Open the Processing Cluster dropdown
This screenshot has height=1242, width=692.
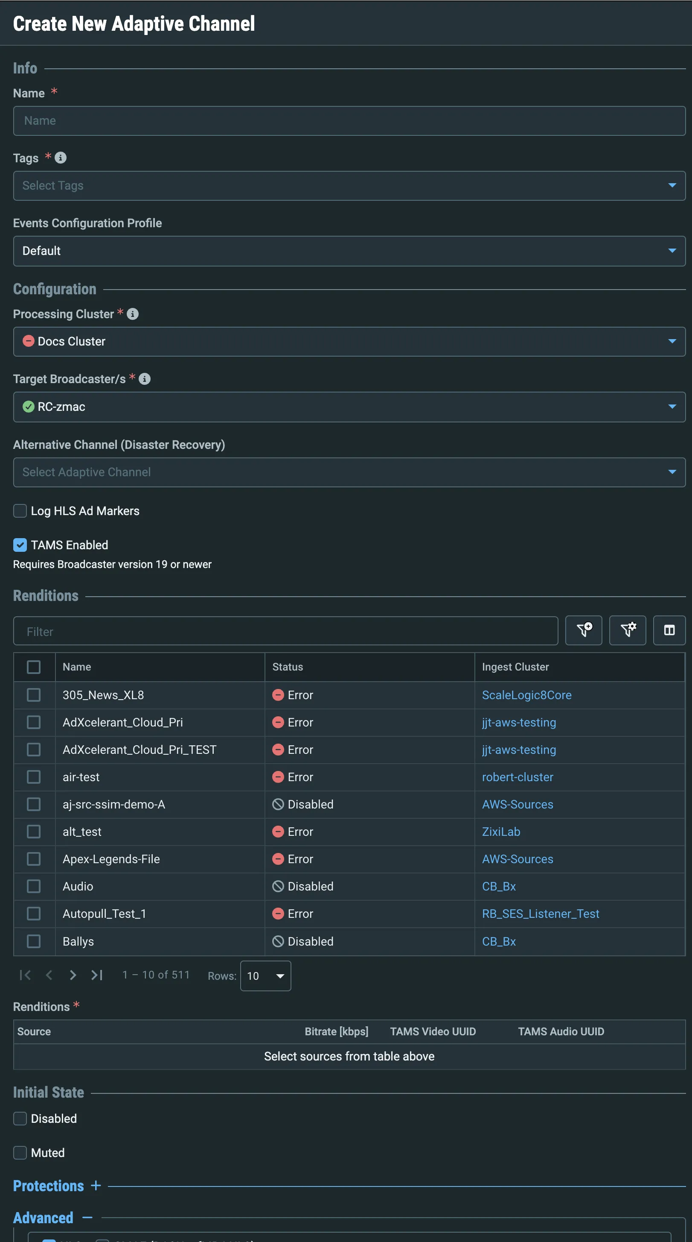(x=349, y=341)
